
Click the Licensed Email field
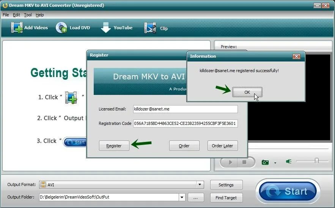[x=185, y=109]
